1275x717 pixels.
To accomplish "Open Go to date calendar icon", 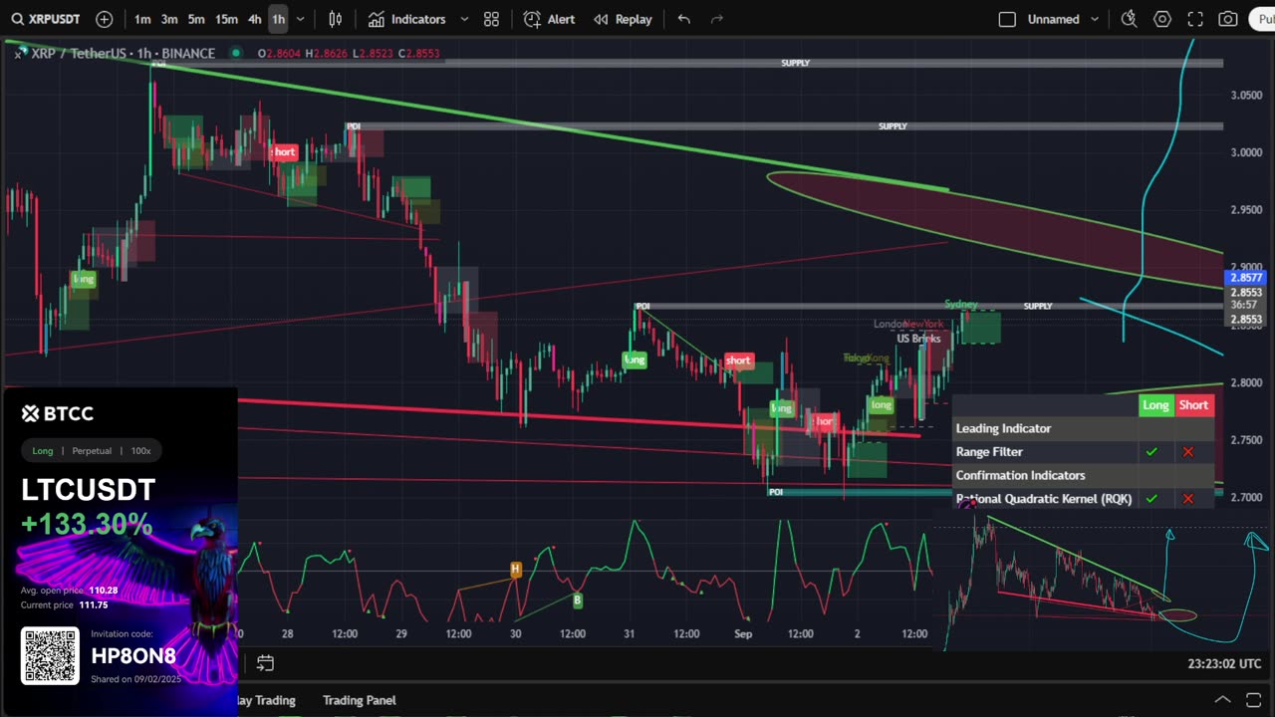I will [x=265, y=663].
